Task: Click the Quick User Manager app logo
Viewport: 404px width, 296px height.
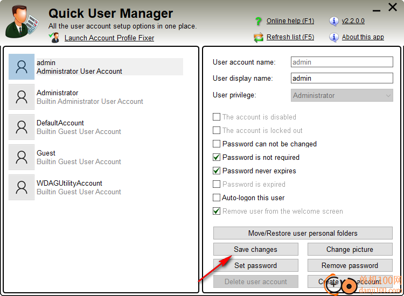Action: (x=22, y=22)
